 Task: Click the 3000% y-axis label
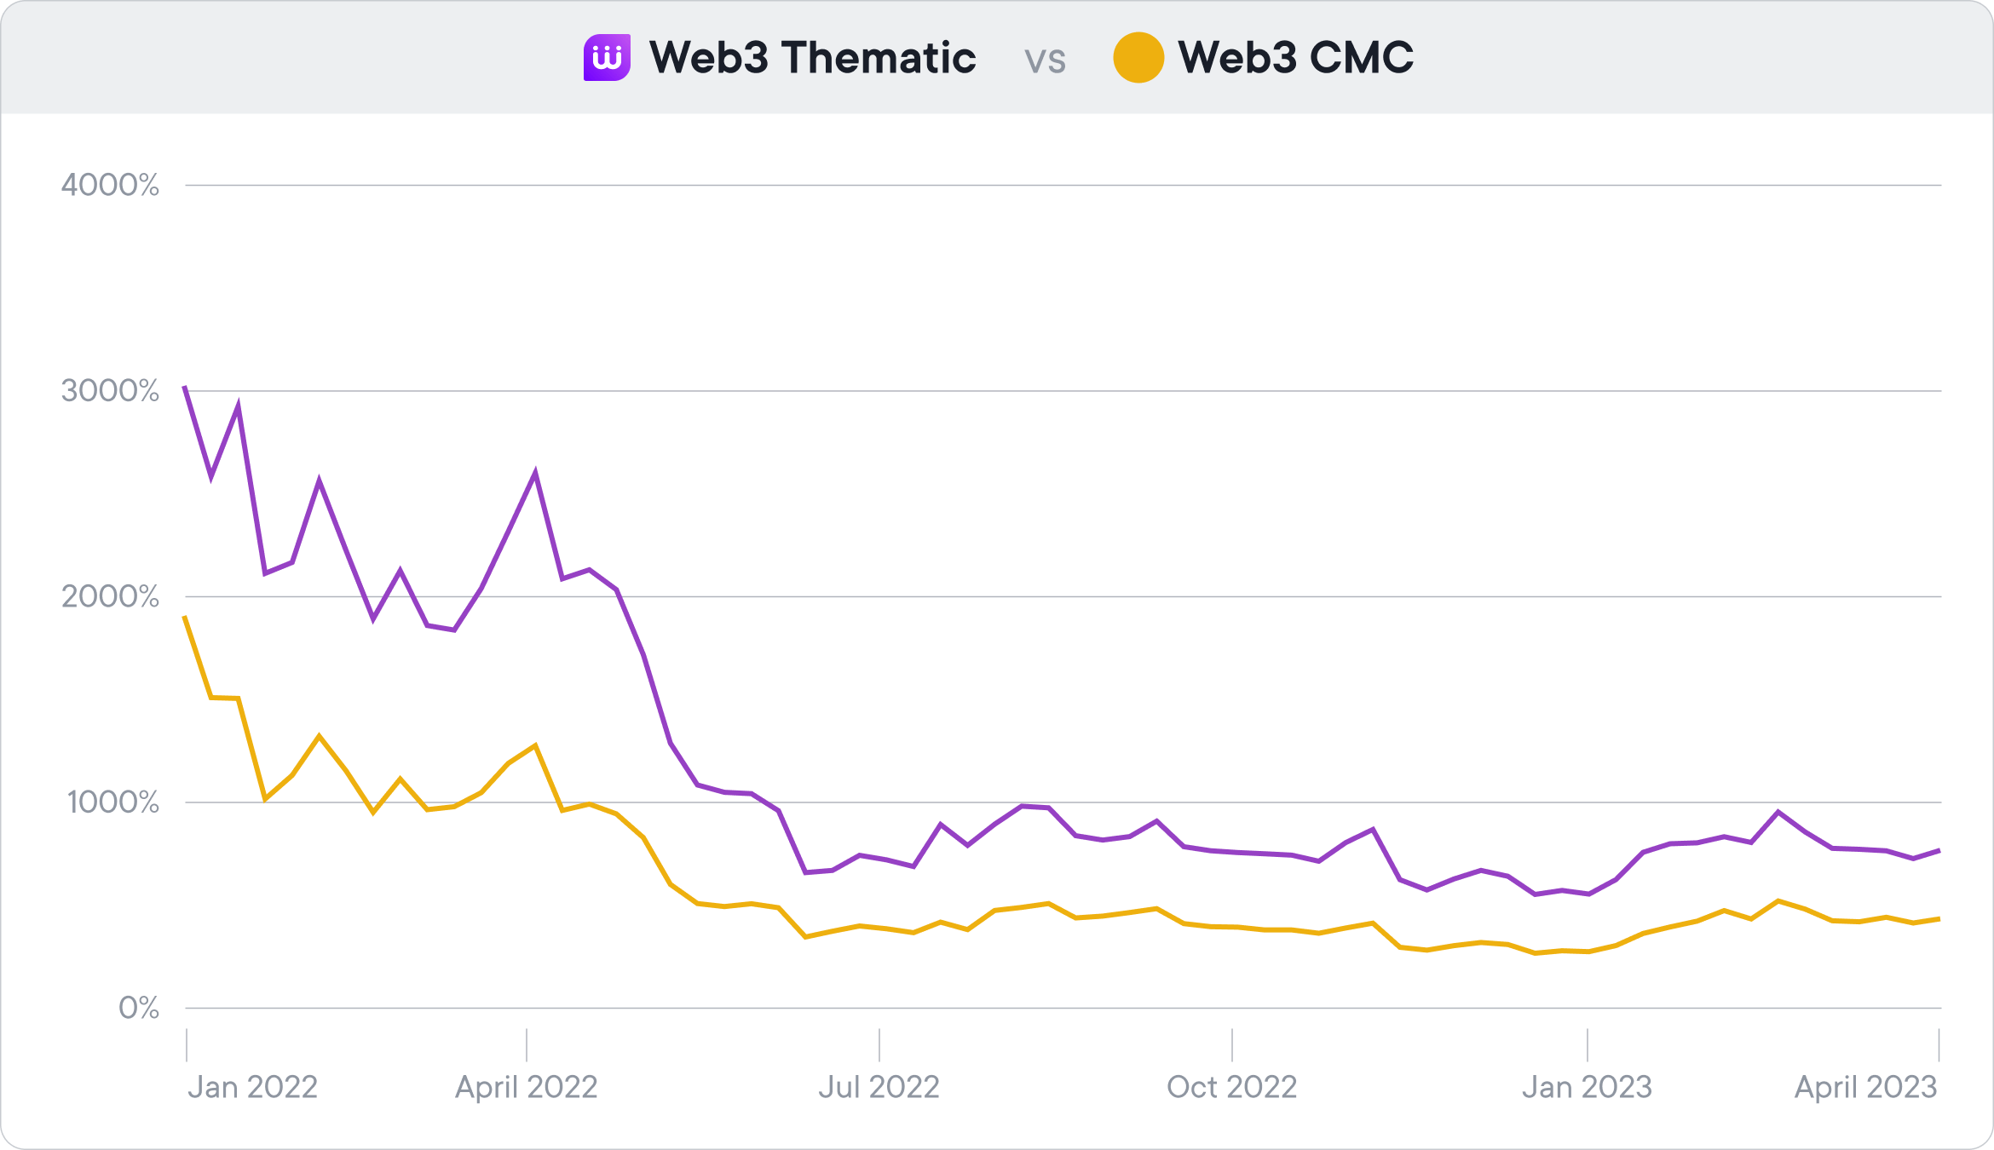[110, 391]
